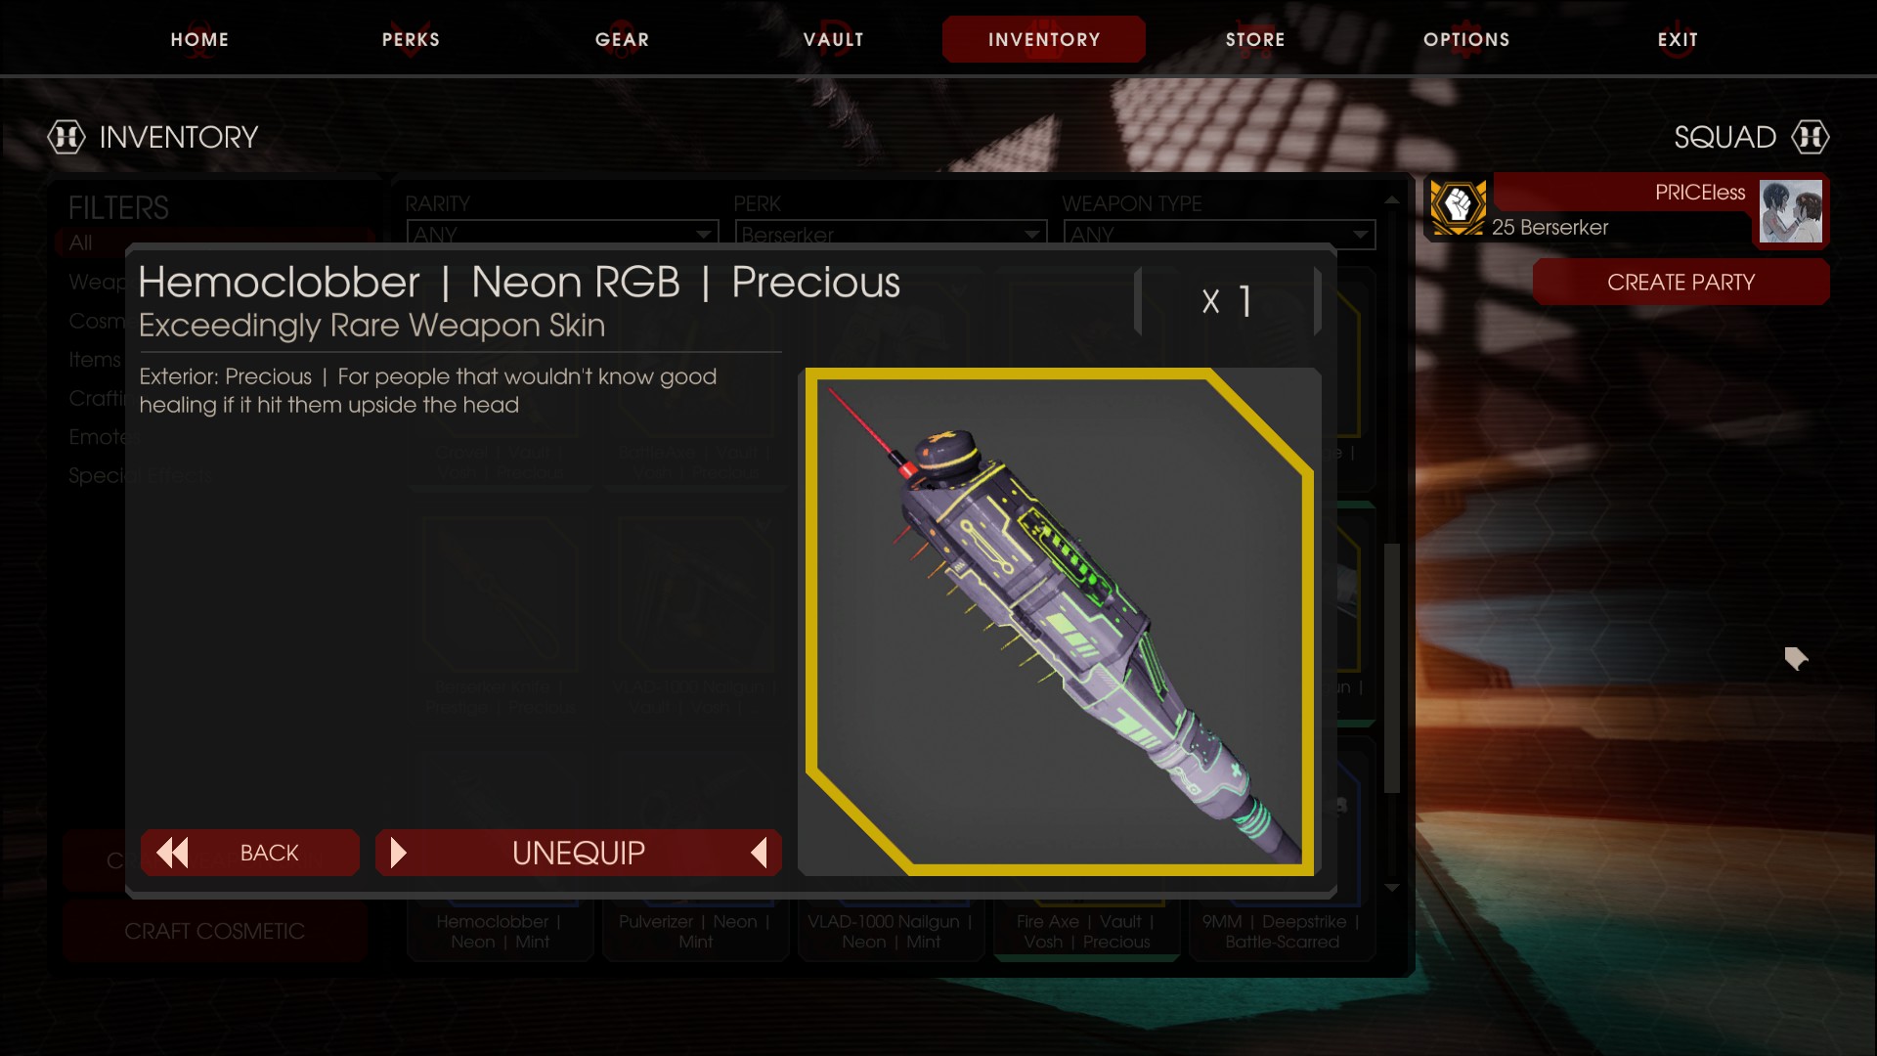Screen dimensions: 1877x1056
Task: Switch to the STORE tab
Action: (x=1255, y=39)
